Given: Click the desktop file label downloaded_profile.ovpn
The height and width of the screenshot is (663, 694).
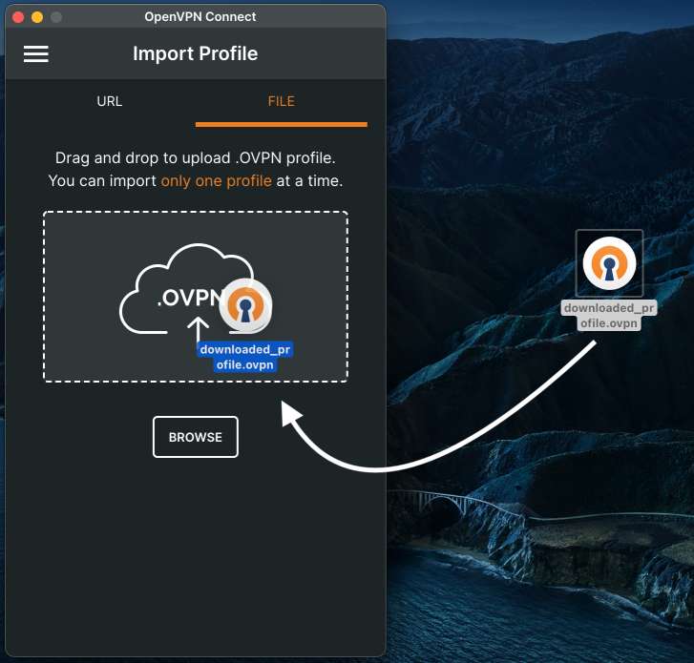Looking at the screenshot, I should [609, 316].
